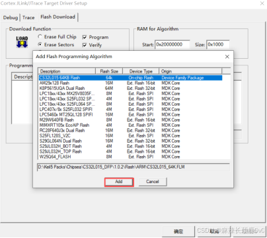Select Erase Sectors radio option
Viewport: 267px width, 238px height.
pos(56,44)
